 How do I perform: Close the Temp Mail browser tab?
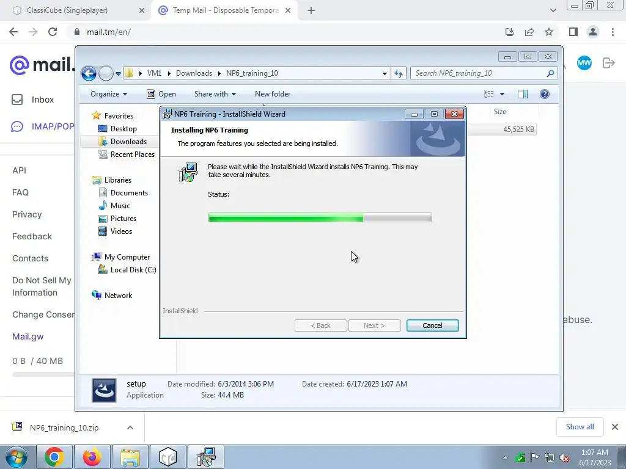coord(288,10)
